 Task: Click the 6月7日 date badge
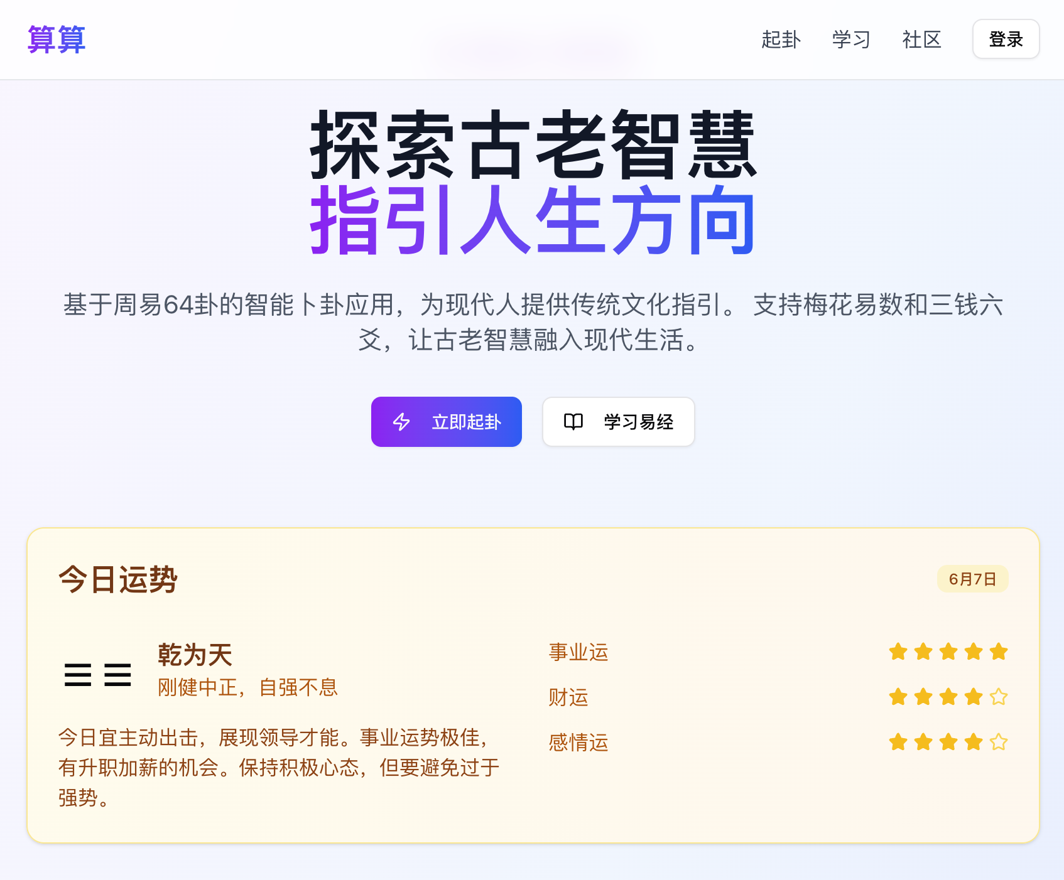pos(972,579)
